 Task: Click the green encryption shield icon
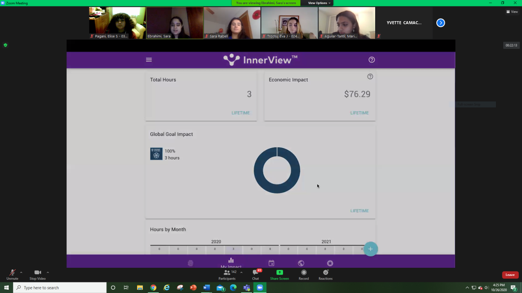point(5,45)
